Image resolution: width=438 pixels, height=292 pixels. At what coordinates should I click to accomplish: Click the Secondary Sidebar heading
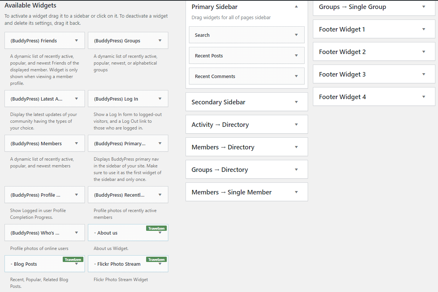(x=219, y=102)
